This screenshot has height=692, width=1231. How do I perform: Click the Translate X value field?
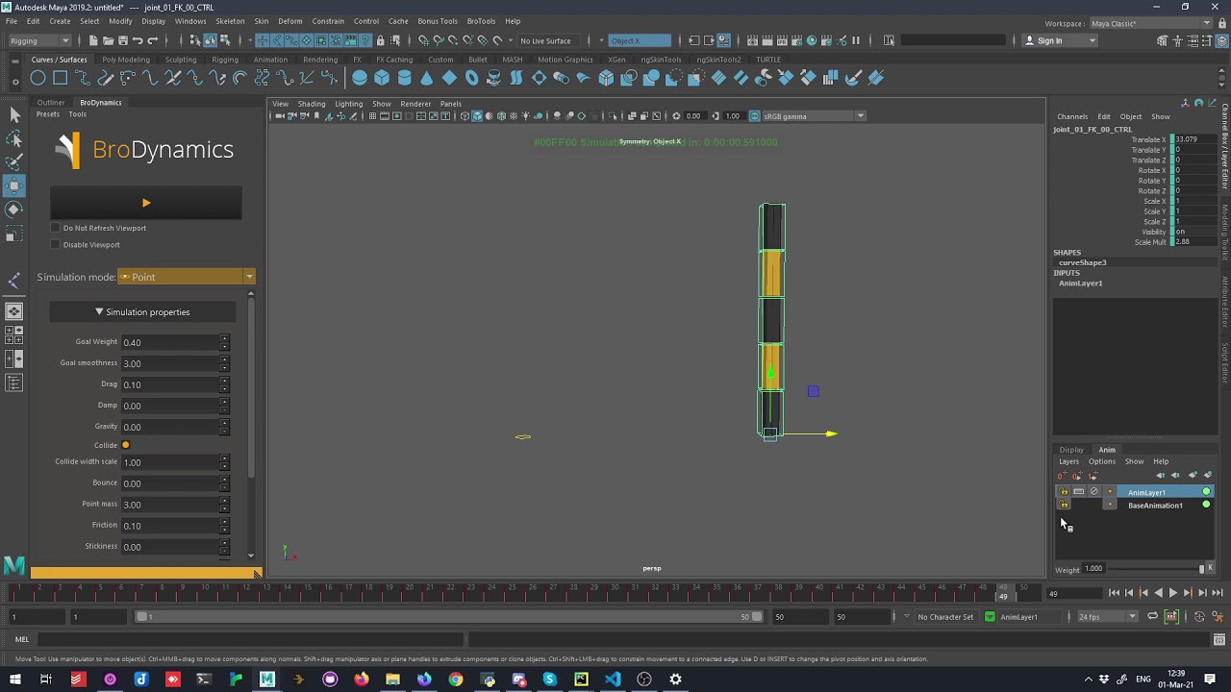tap(1192, 140)
